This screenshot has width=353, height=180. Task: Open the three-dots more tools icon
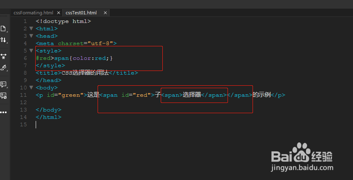point(3,112)
